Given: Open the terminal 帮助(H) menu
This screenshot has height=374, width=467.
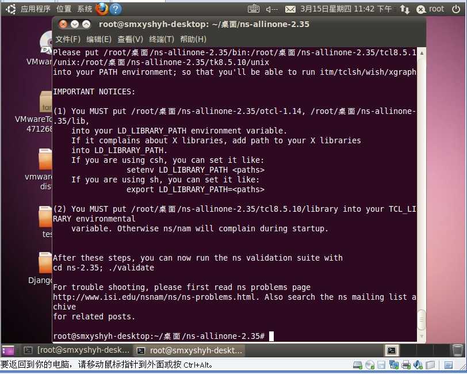Looking at the screenshot, I should coord(193,39).
